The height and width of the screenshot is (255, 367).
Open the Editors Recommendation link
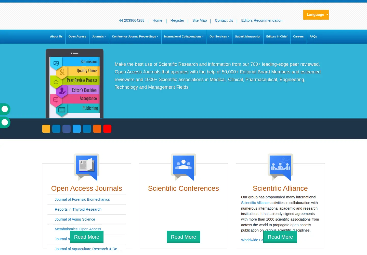(x=262, y=20)
